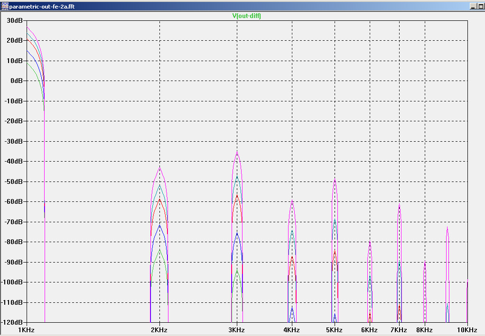Click the -10dB axis label
Image resolution: width=485 pixels, height=336 pixels.
tap(14, 101)
